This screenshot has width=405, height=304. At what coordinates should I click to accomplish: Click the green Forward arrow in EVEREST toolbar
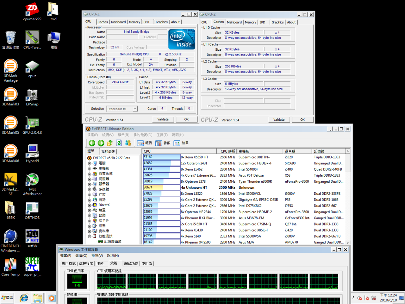(101, 143)
